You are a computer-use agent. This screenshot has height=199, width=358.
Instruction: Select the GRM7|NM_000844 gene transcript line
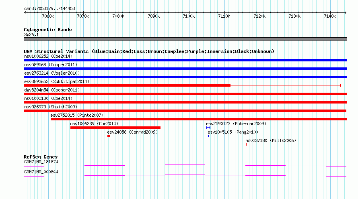(185, 176)
